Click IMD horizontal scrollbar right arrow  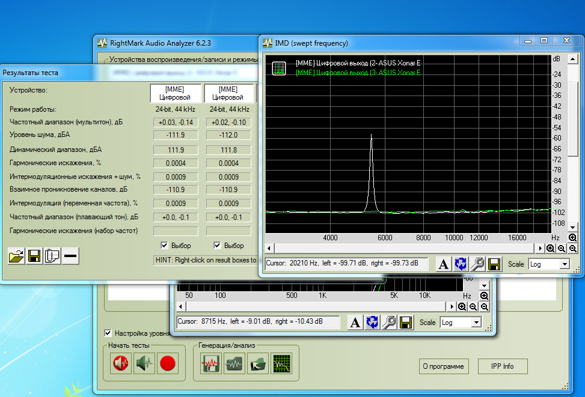click(540, 248)
